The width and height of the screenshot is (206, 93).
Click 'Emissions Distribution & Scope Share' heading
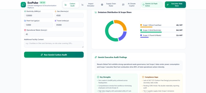[115, 12]
